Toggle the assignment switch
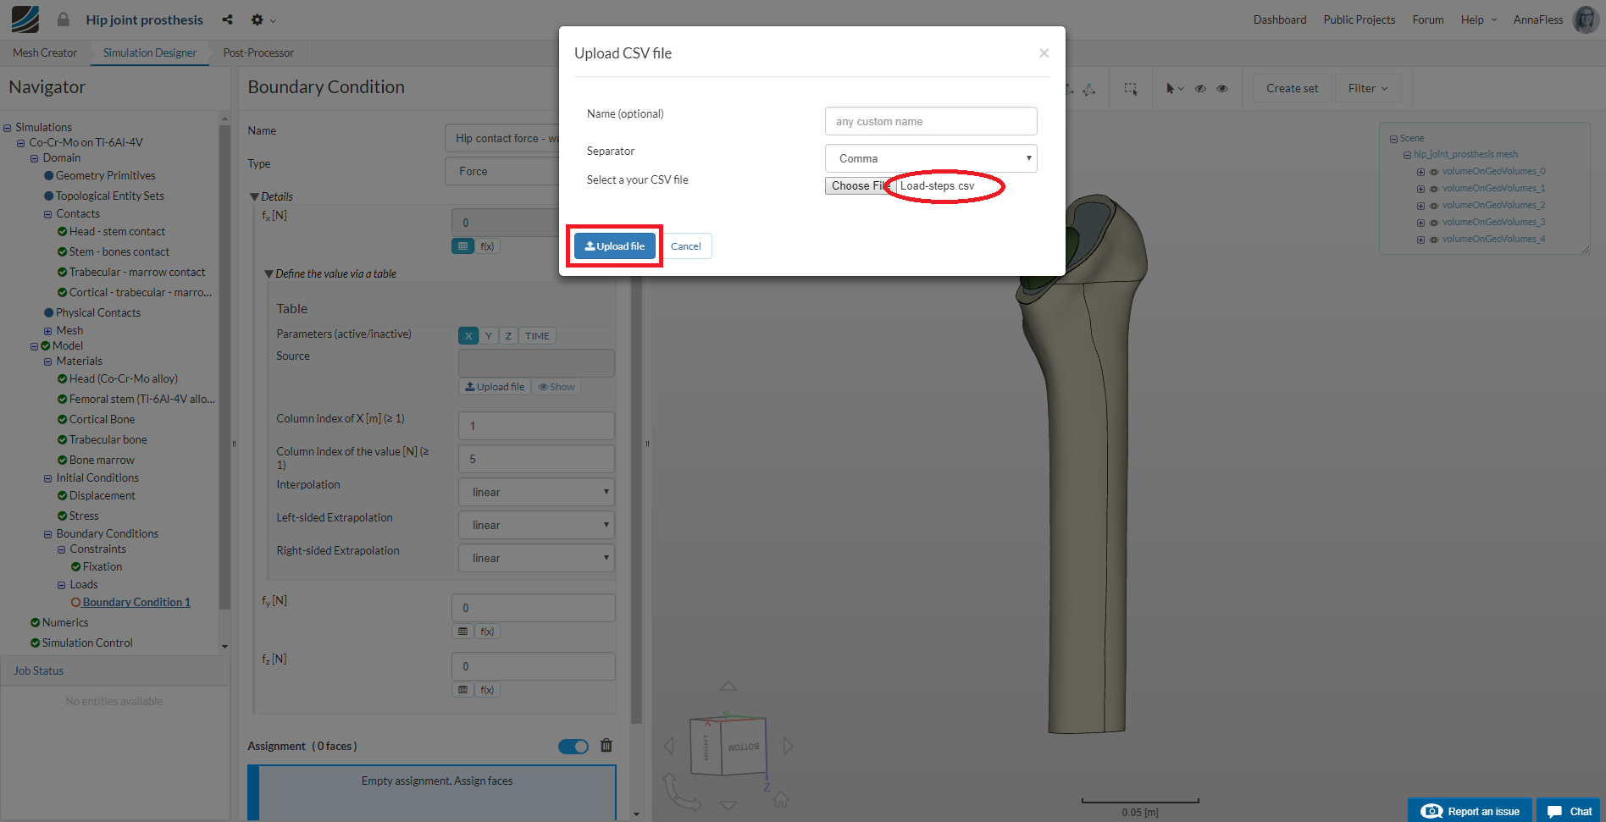Screen dimensions: 1606x822 pos(573,747)
